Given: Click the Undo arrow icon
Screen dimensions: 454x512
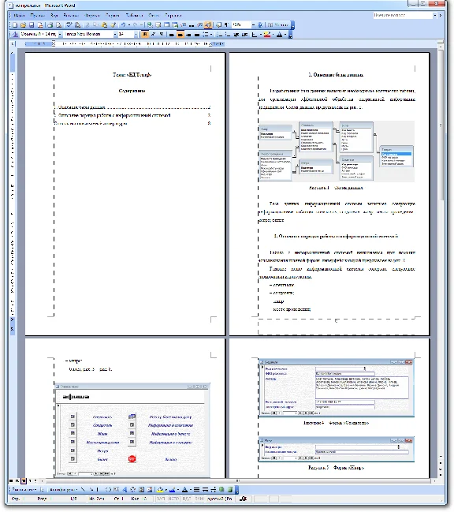Looking at the screenshot, I should [124, 24].
